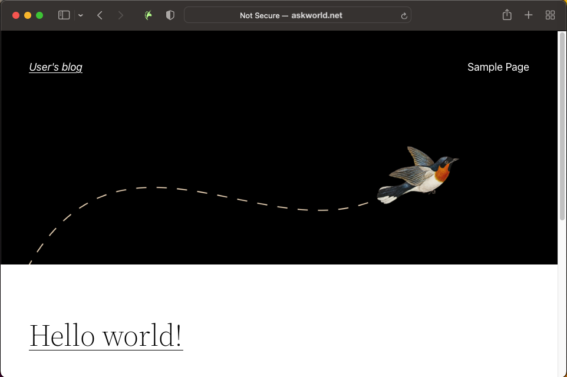Click the flying bird header image
Screen dimensions: 567x377
point(418,176)
